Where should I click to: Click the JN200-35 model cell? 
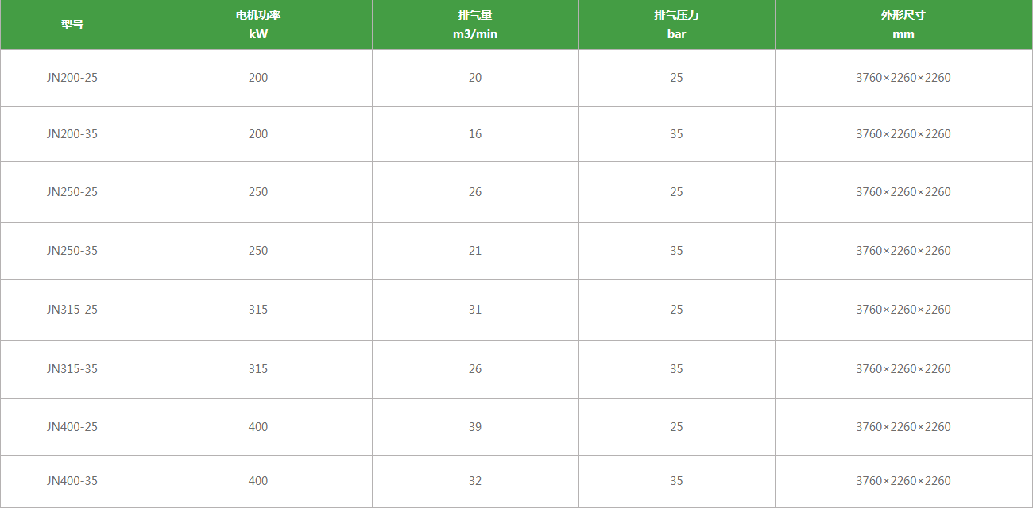point(72,134)
